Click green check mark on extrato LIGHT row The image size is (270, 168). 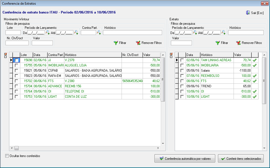pyautogui.click(x=254, y=97)
